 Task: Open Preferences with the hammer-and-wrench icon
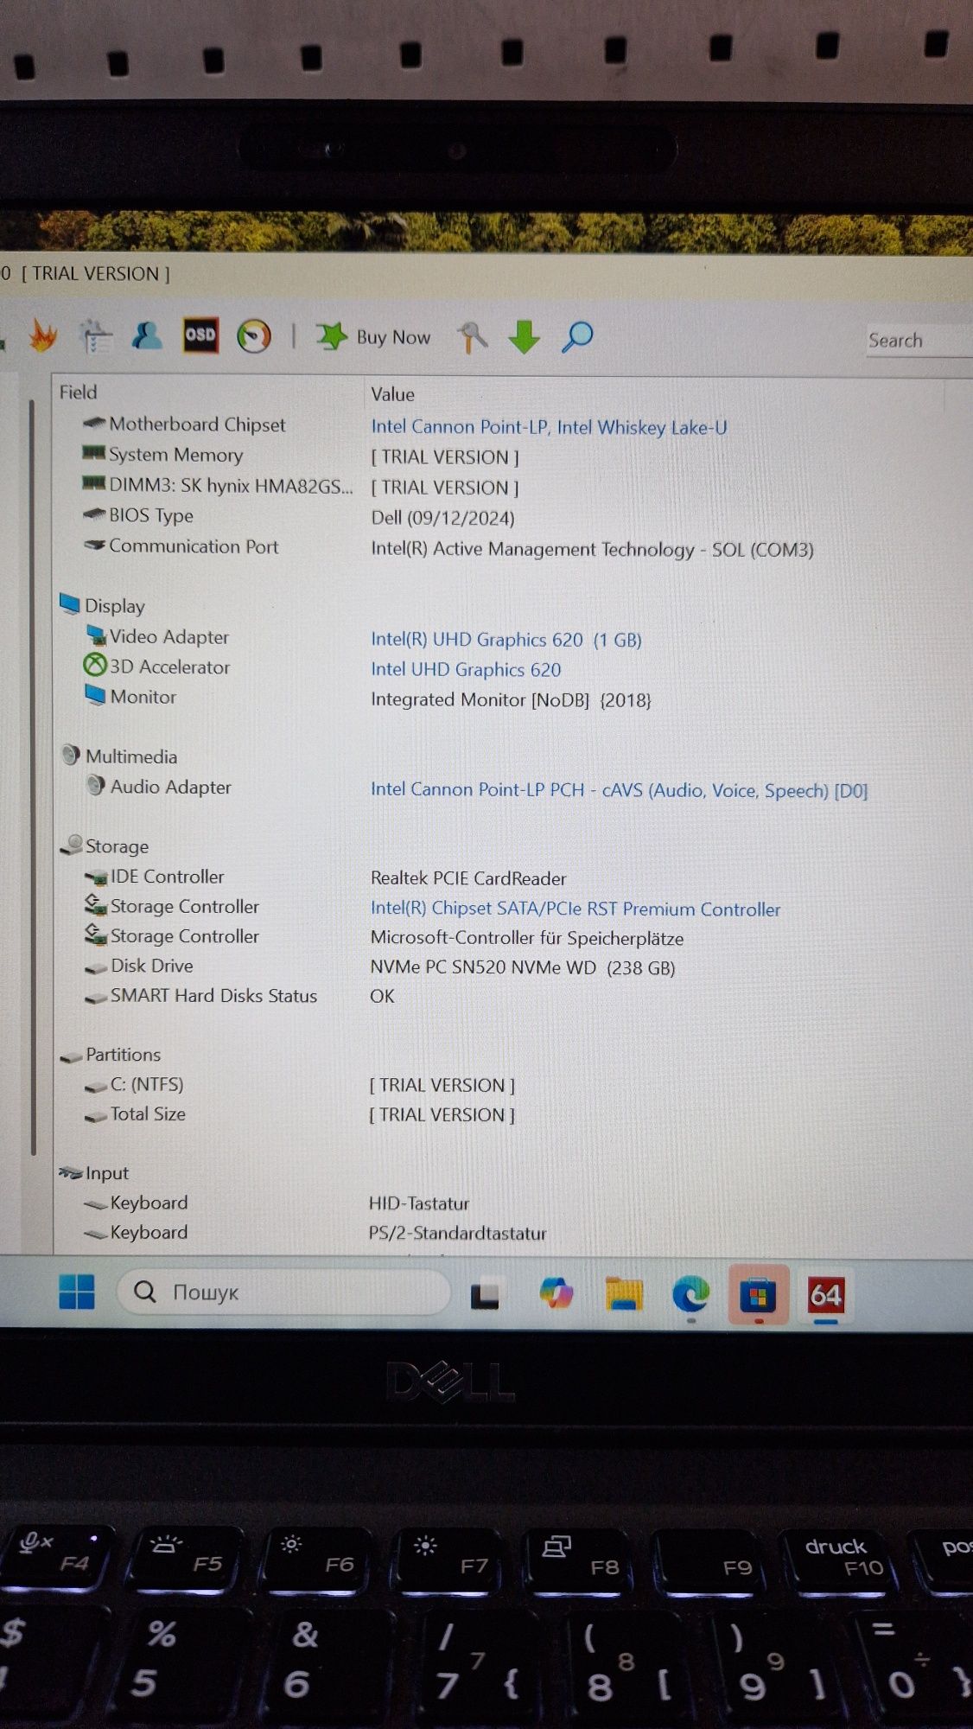[472, 337]
